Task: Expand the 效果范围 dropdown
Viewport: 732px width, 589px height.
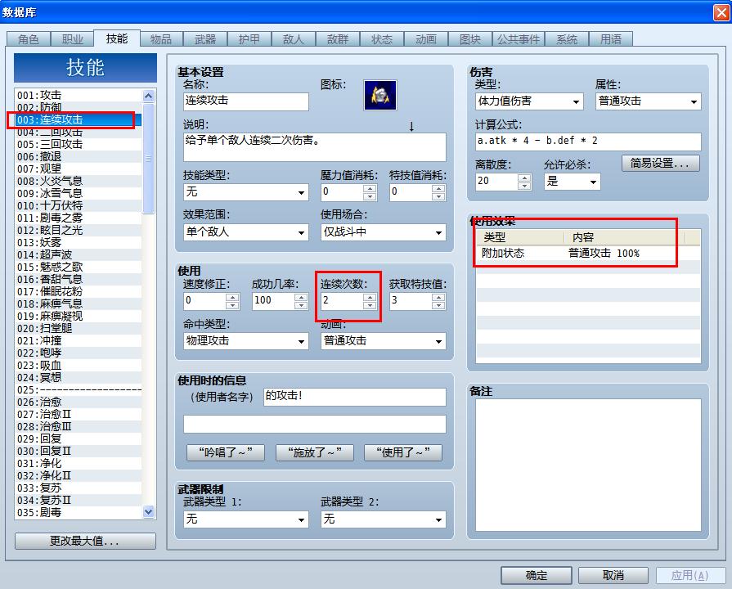Action: point(246,232)
